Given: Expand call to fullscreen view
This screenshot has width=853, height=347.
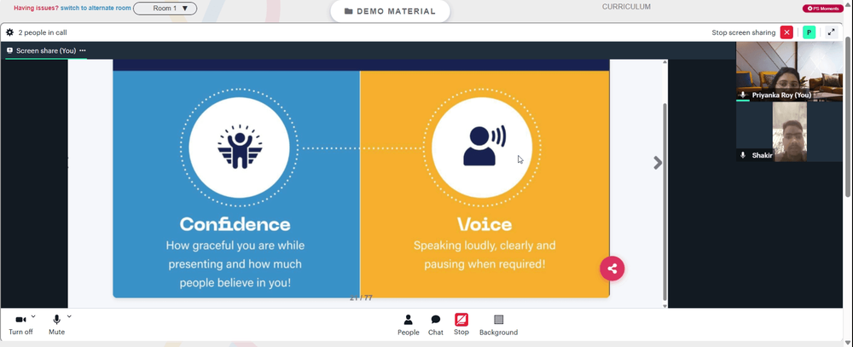Looking at the screenshot, I should tap(831, 32).
